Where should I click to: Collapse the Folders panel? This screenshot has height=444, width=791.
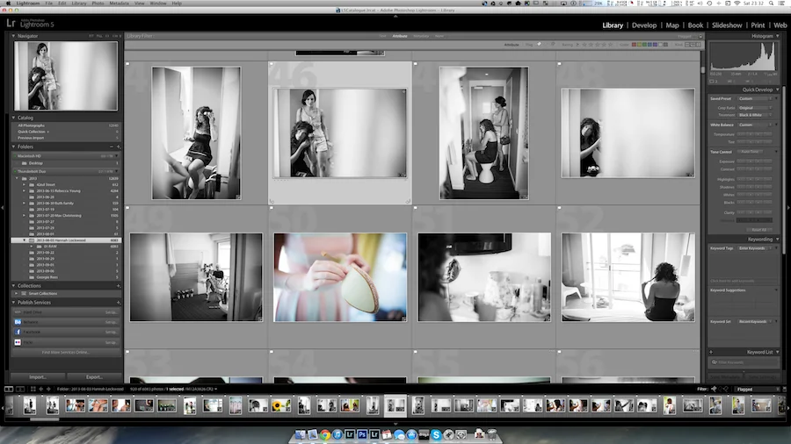[13, 147]
